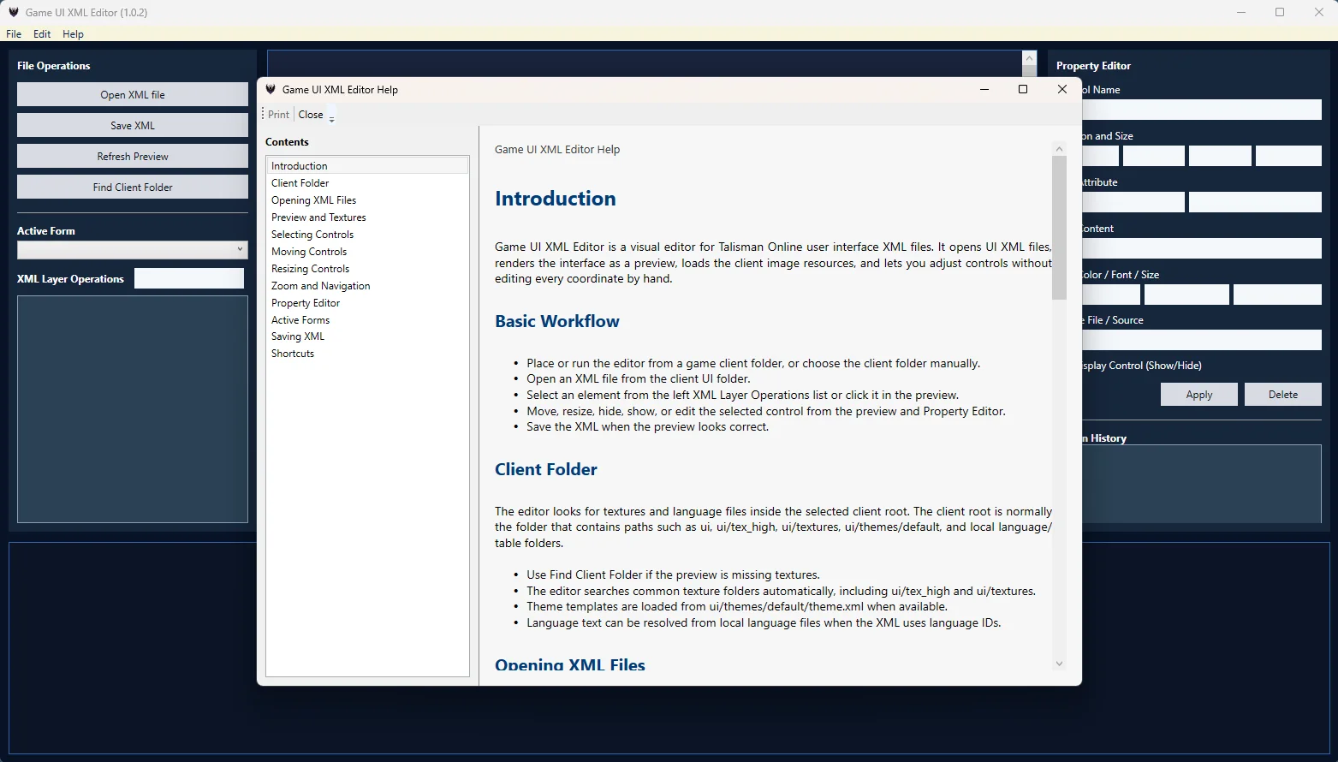Click the Help window title icon
Viewport: 1338px width, 762px height.
click(271, 89)
